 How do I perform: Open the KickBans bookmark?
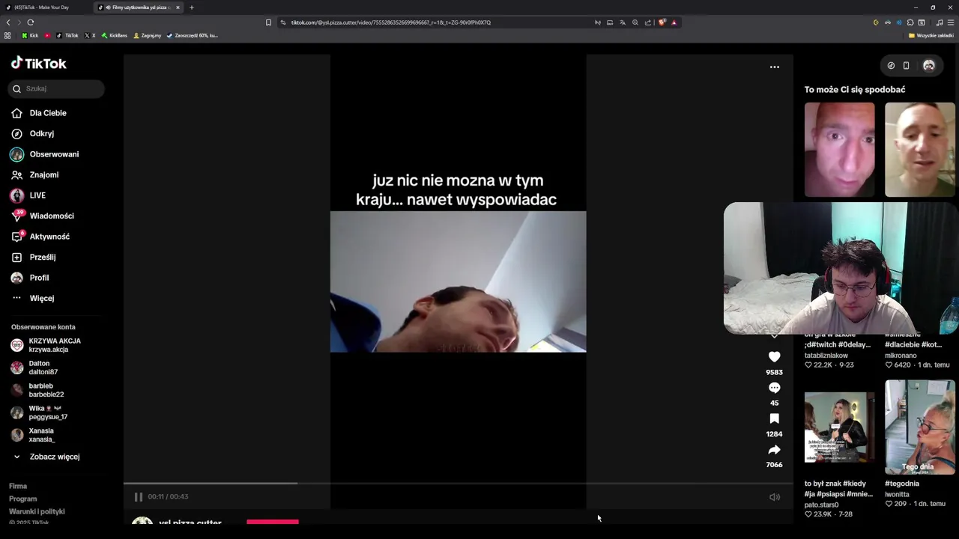pyautogui.click(x=115, y=35)
